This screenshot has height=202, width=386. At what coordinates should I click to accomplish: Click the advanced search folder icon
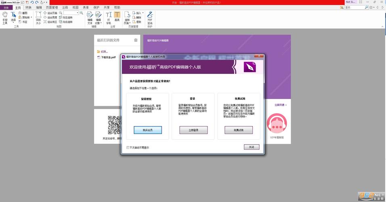point(342,8)
